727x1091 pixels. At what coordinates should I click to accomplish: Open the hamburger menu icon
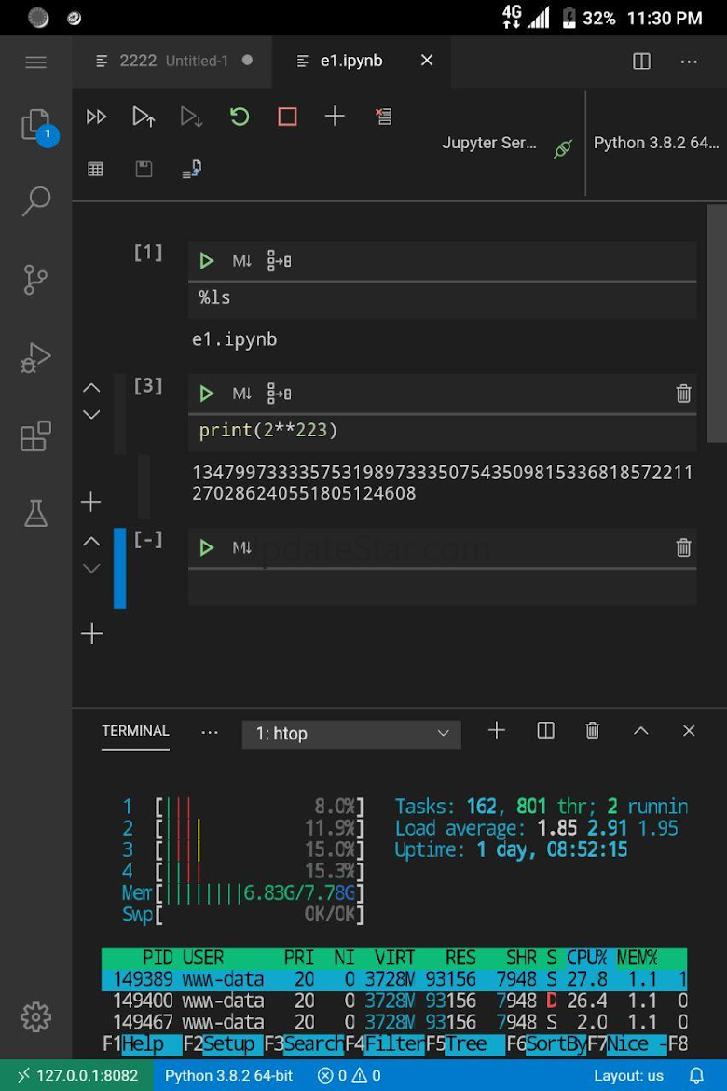pyautogui.click(x=35, y=62)
